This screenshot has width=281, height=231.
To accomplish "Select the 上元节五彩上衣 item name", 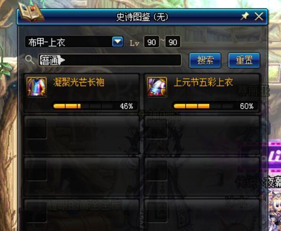I will (x=203, y=83).
